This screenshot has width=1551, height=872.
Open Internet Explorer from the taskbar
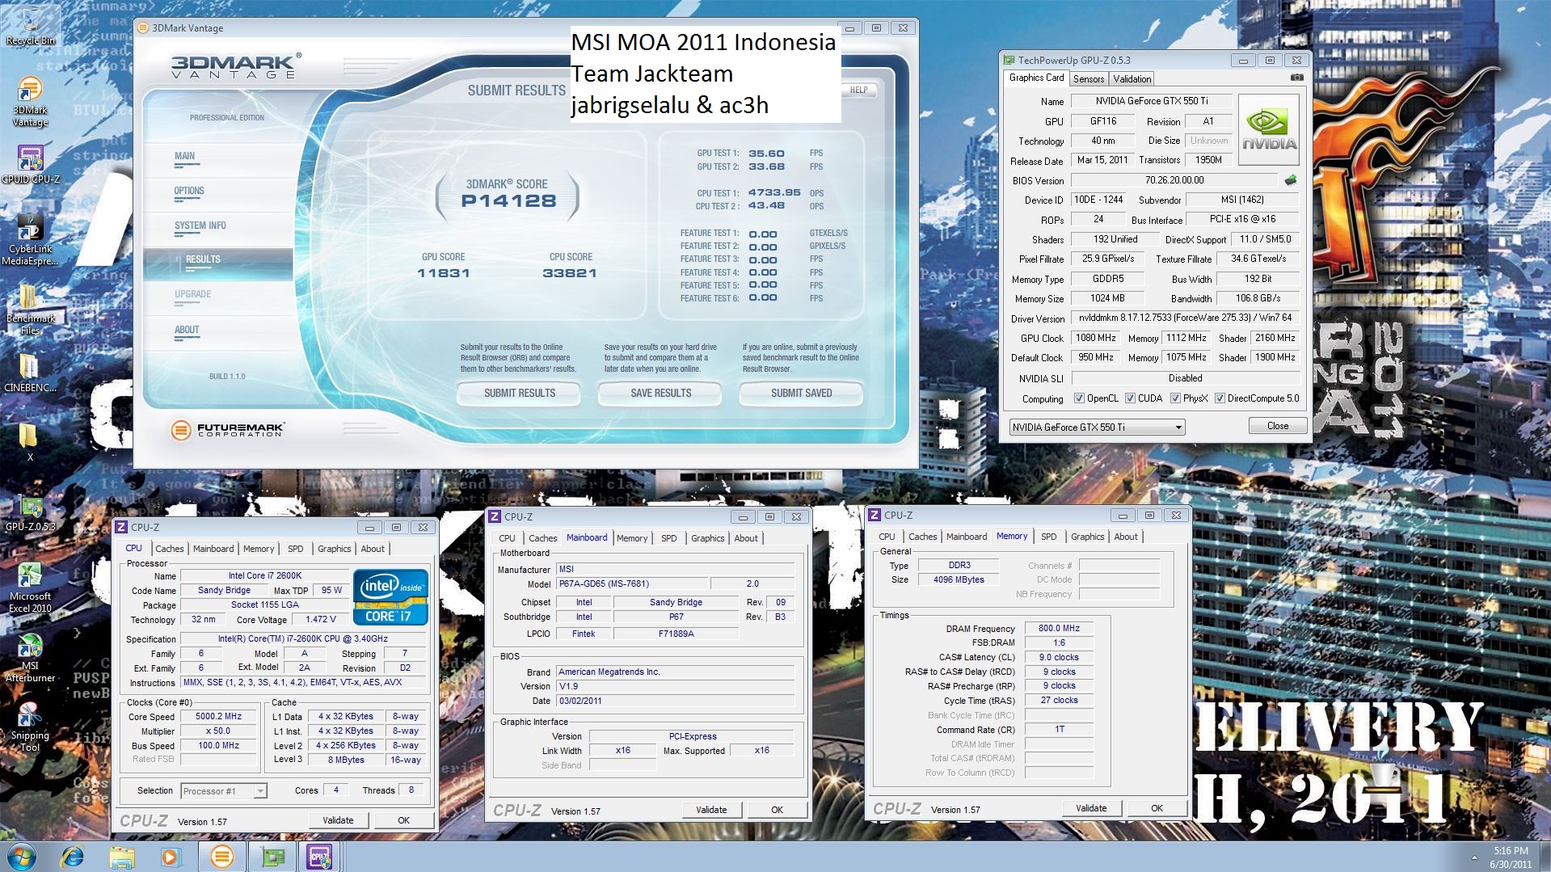coord(73,856)
